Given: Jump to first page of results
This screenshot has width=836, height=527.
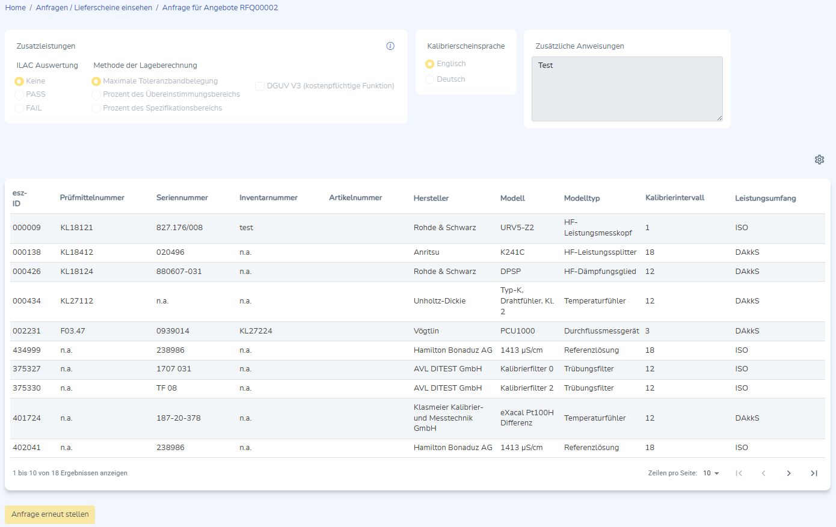Looking at the screenshot, I should pos(739,474).
